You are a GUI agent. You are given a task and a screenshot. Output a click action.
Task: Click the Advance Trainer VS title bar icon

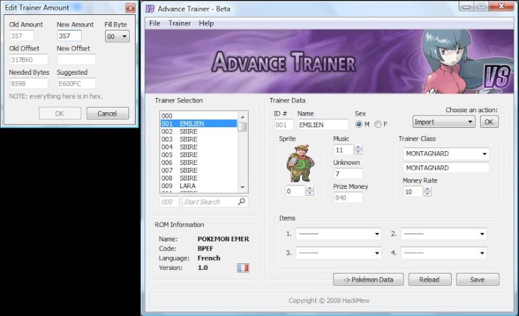(150, 8)
